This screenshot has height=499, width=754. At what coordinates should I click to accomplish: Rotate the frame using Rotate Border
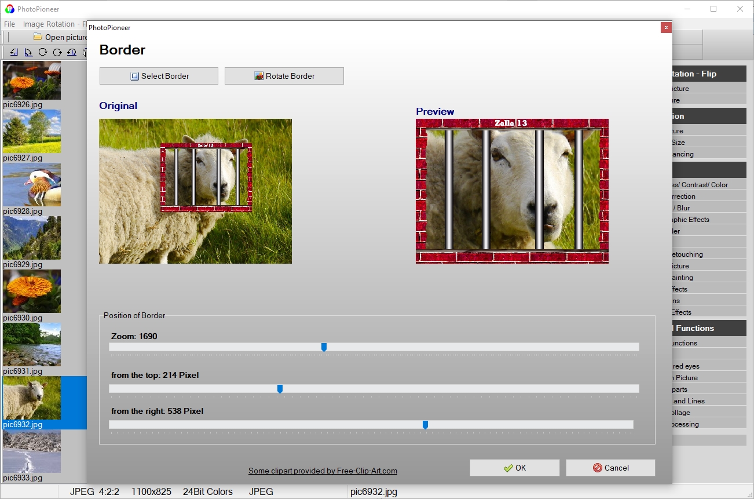click(284, 75)
